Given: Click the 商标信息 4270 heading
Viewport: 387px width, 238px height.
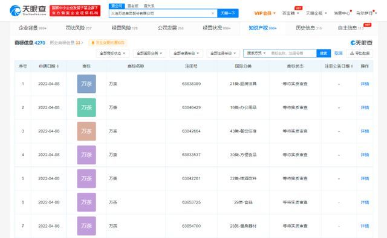Looking at the screenshot, I should [x=30, y=43].
